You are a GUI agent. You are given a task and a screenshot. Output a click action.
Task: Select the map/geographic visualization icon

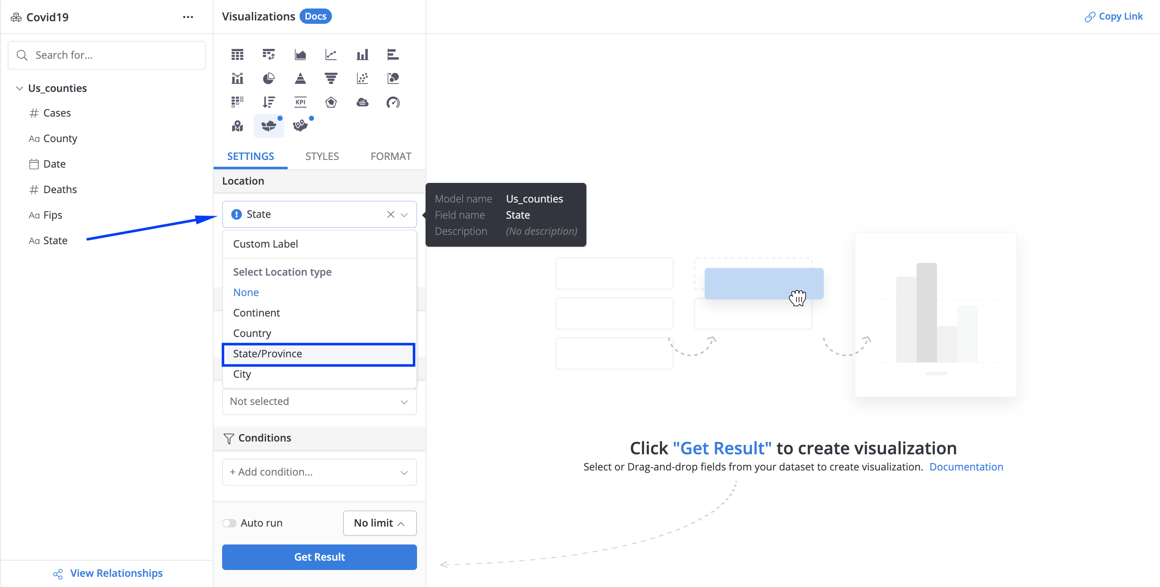coord(267,125)
